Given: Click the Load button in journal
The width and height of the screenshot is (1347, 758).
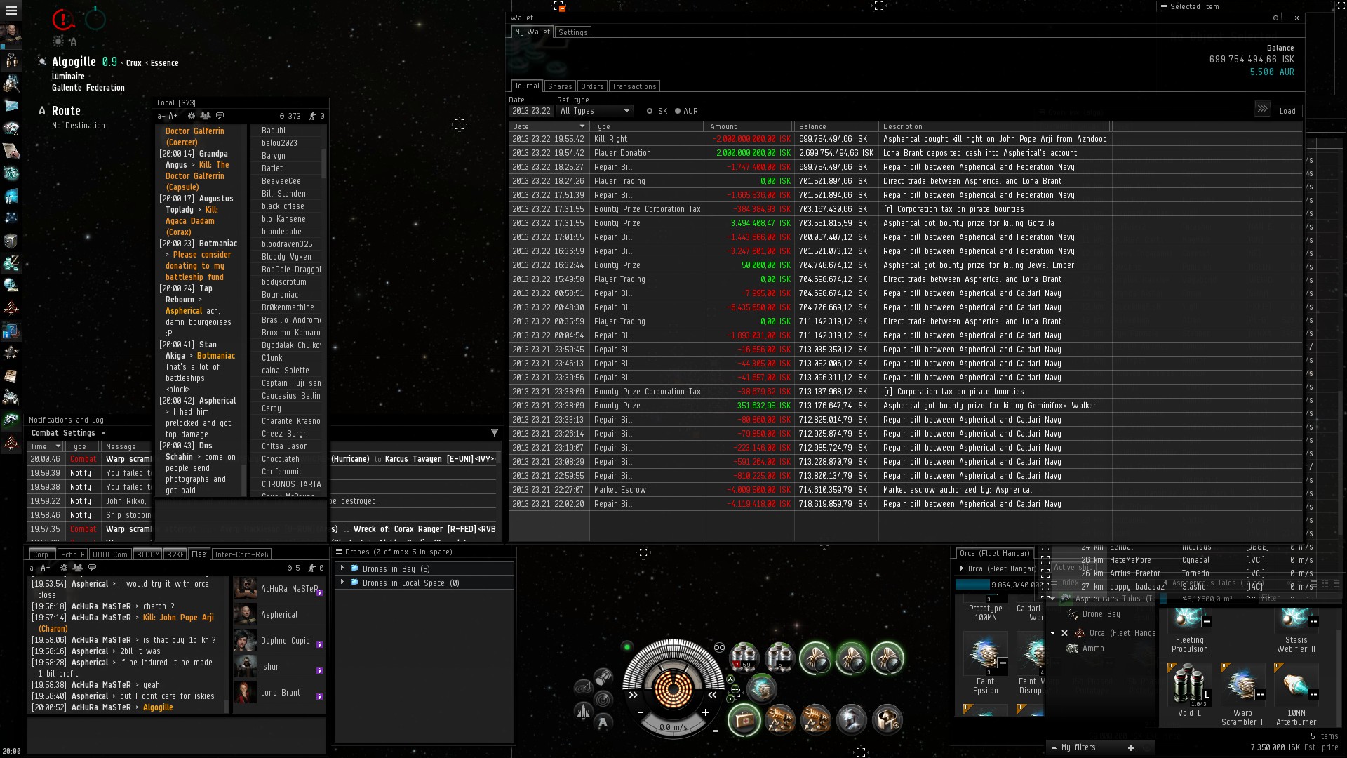Looking at the screenshot, I should (1287, 111).
